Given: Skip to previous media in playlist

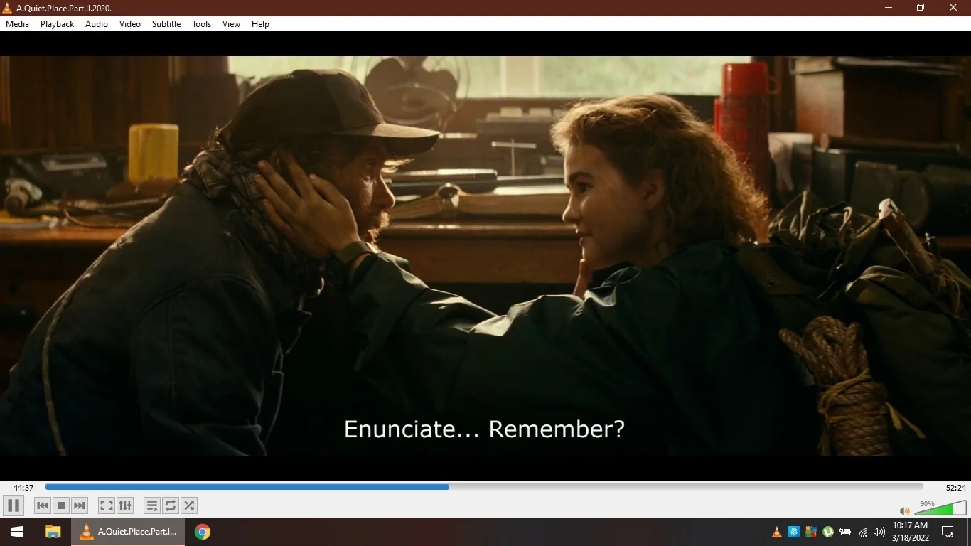Looking at the screenshot, I should click(x=43, y=505).
